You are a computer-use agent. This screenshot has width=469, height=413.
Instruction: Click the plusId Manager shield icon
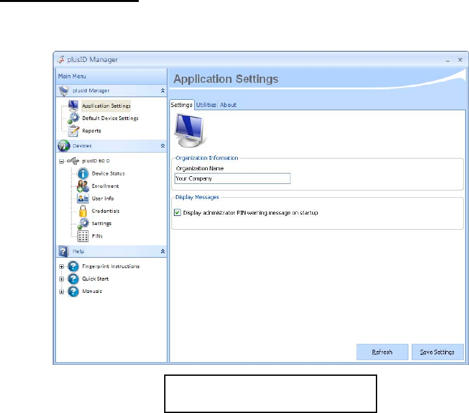pyautogui.click(x=64, y=91)
